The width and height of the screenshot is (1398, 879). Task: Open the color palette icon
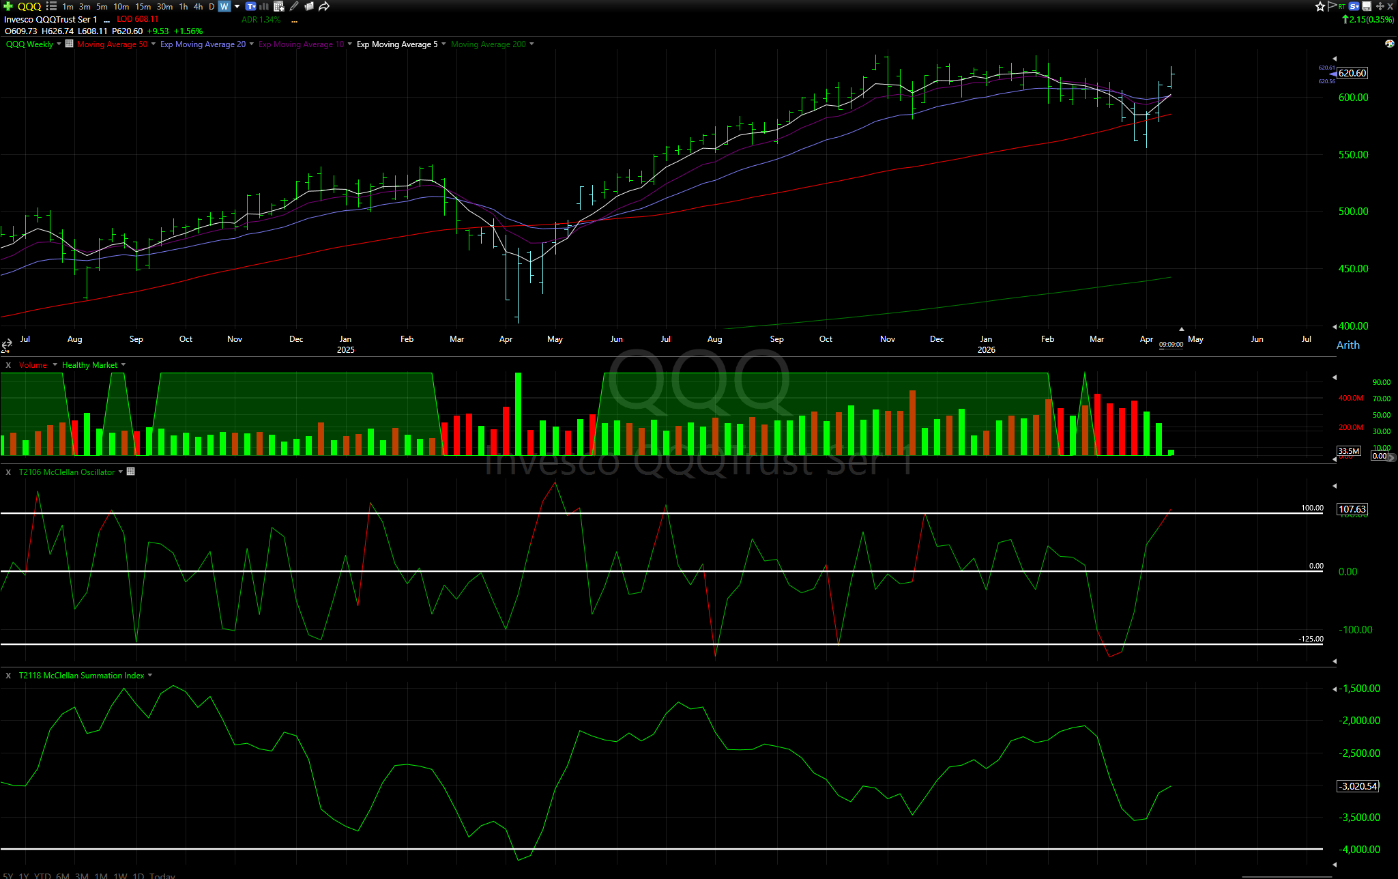(1390, 44)
